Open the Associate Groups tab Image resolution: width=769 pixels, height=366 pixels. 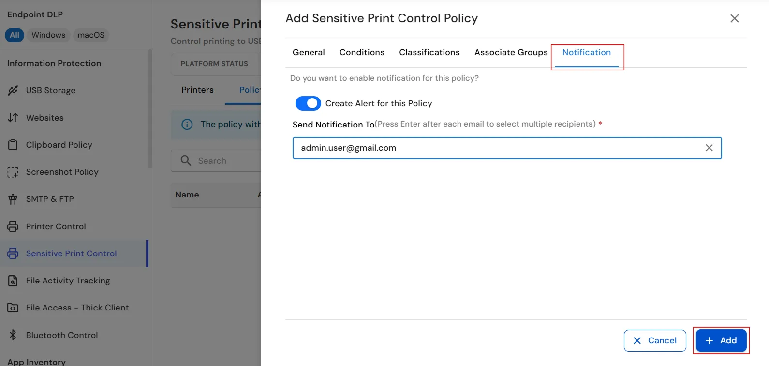coord(511,52)
